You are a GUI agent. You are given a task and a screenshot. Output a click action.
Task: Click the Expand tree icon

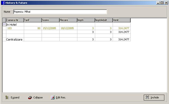point(7,97)
